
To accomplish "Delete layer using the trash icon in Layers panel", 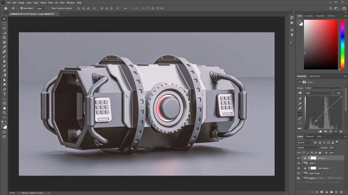I will [341, 192].
